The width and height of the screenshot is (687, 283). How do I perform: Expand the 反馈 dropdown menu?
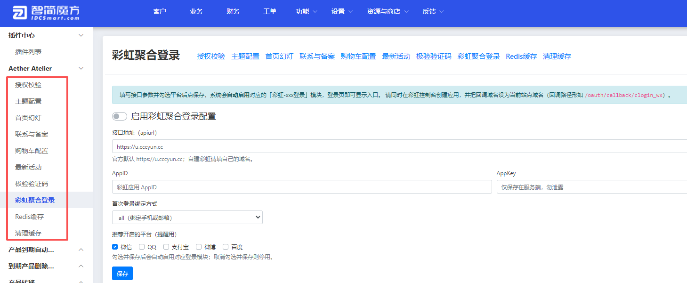pos(433,11)
